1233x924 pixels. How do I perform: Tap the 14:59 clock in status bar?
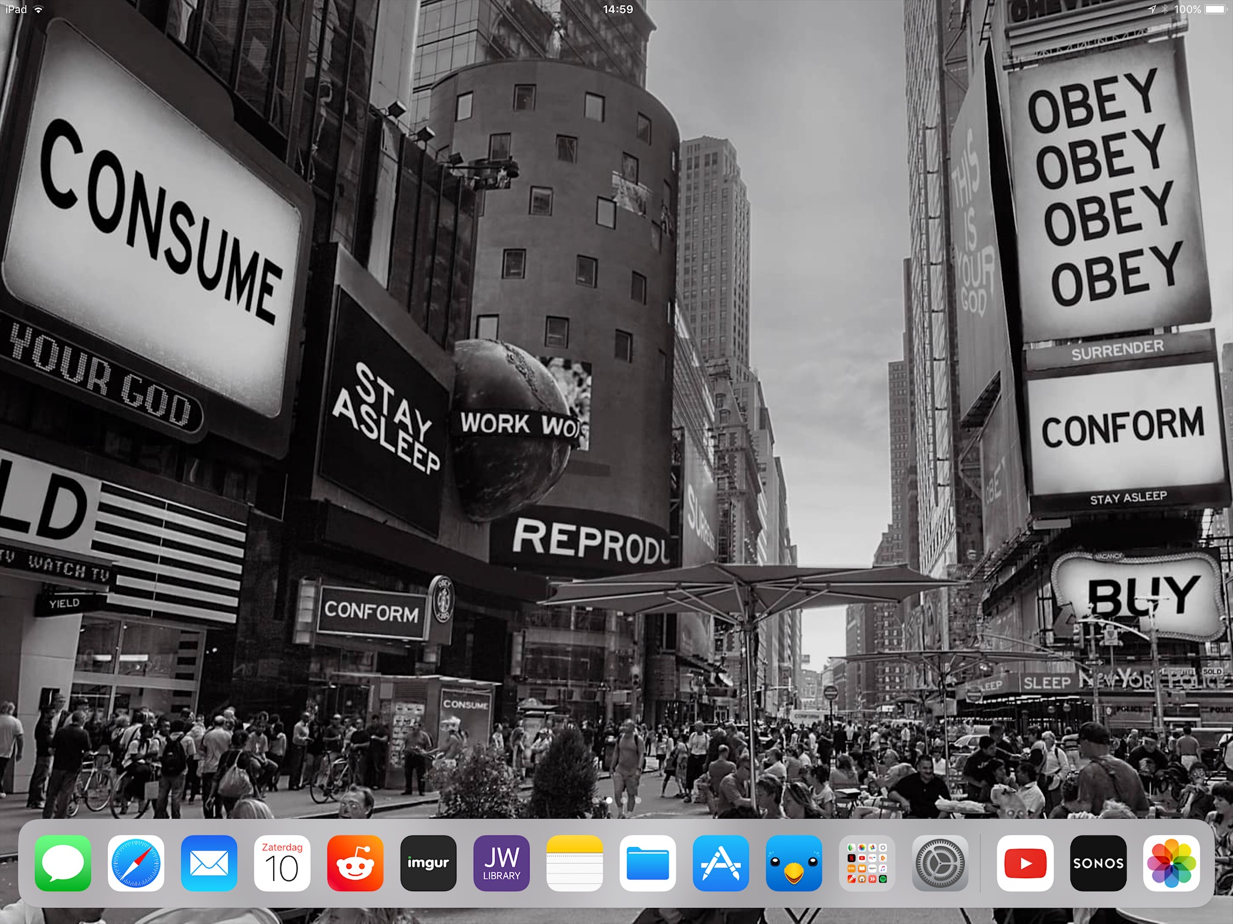pos(617,9)
